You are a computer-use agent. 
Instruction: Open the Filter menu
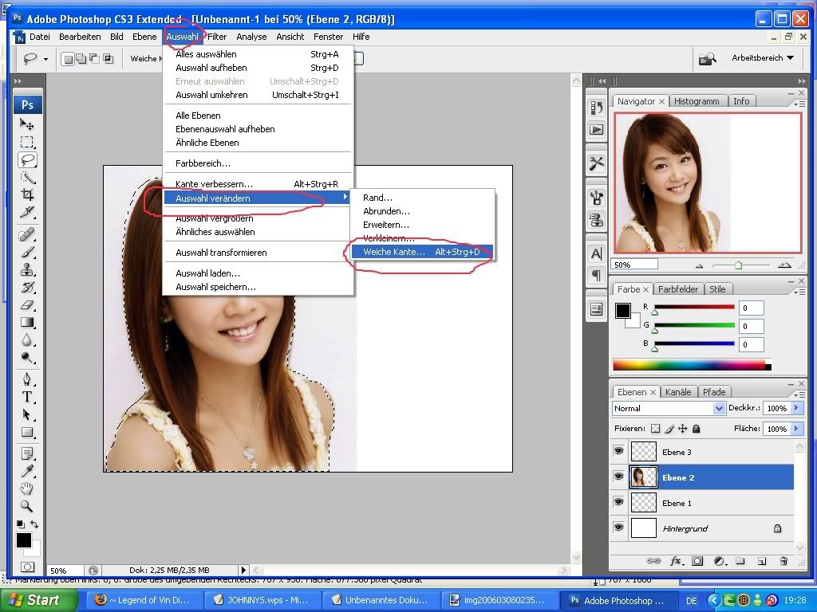pyautogui.click(x=217, y=37)
